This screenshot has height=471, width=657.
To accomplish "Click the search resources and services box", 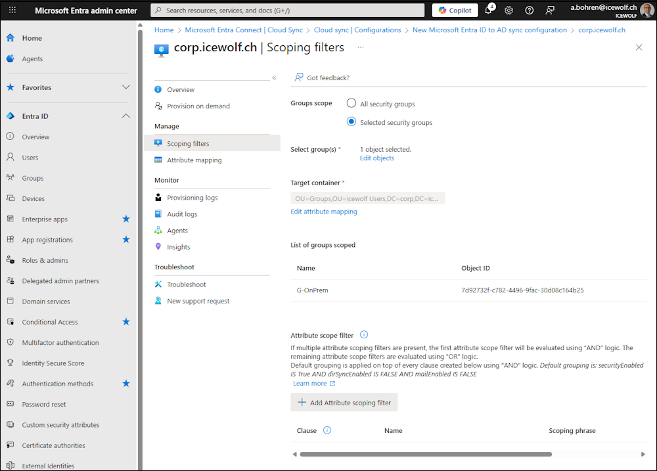I will (288, 11).
